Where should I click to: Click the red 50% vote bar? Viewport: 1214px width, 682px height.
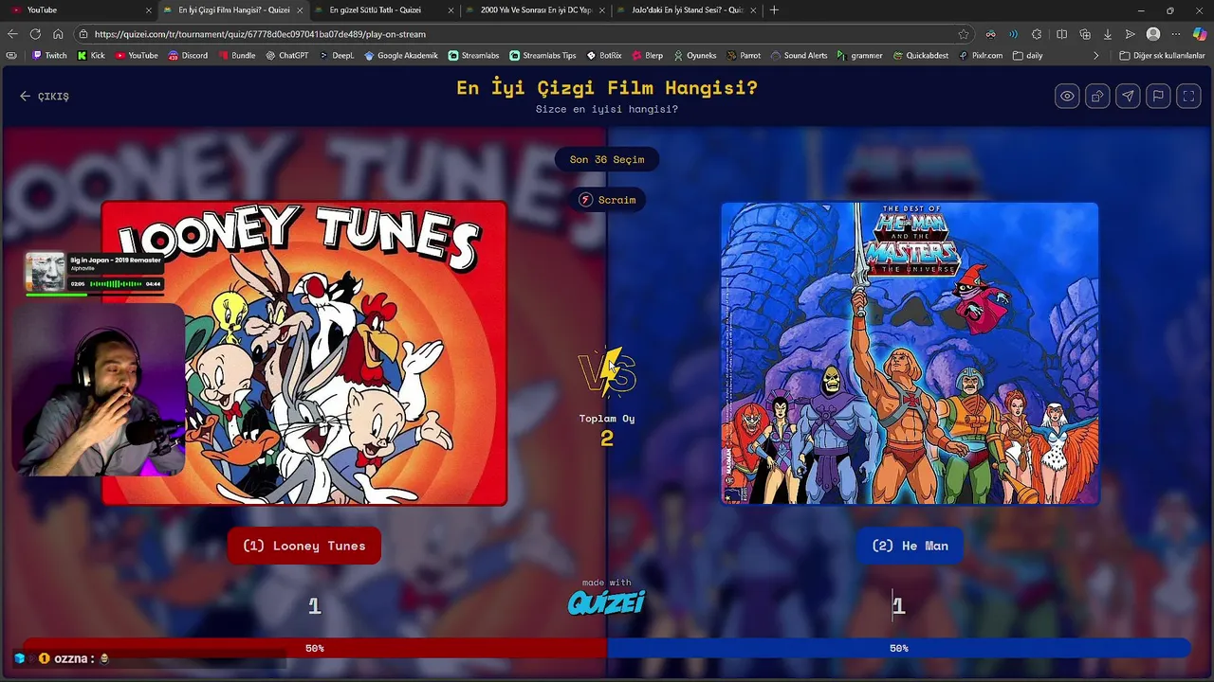[x=315, y=648]
